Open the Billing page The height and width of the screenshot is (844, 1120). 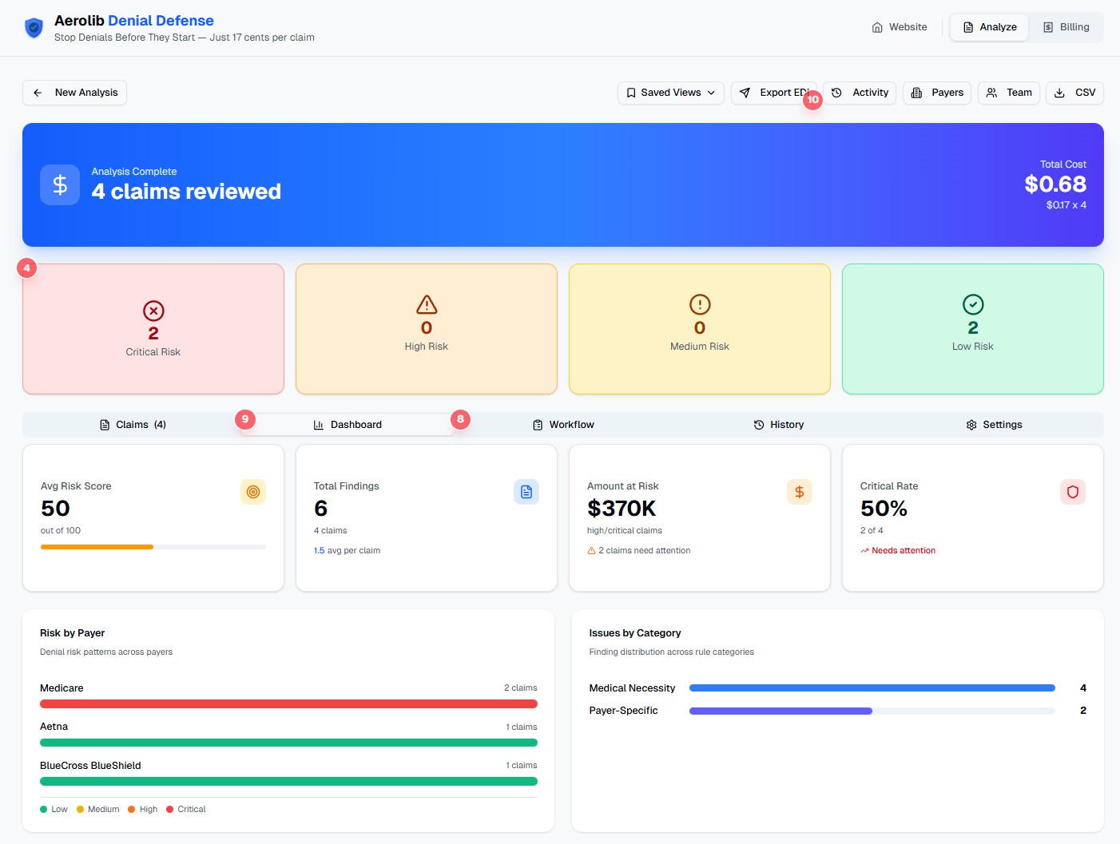1068,26
